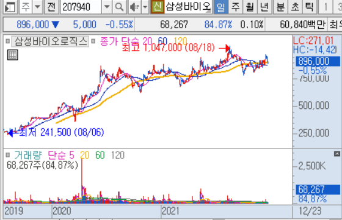This screenshot has width=342, height=220.
Task: Toggle the square marker beside 종가 단순
Action: [93, 41]
